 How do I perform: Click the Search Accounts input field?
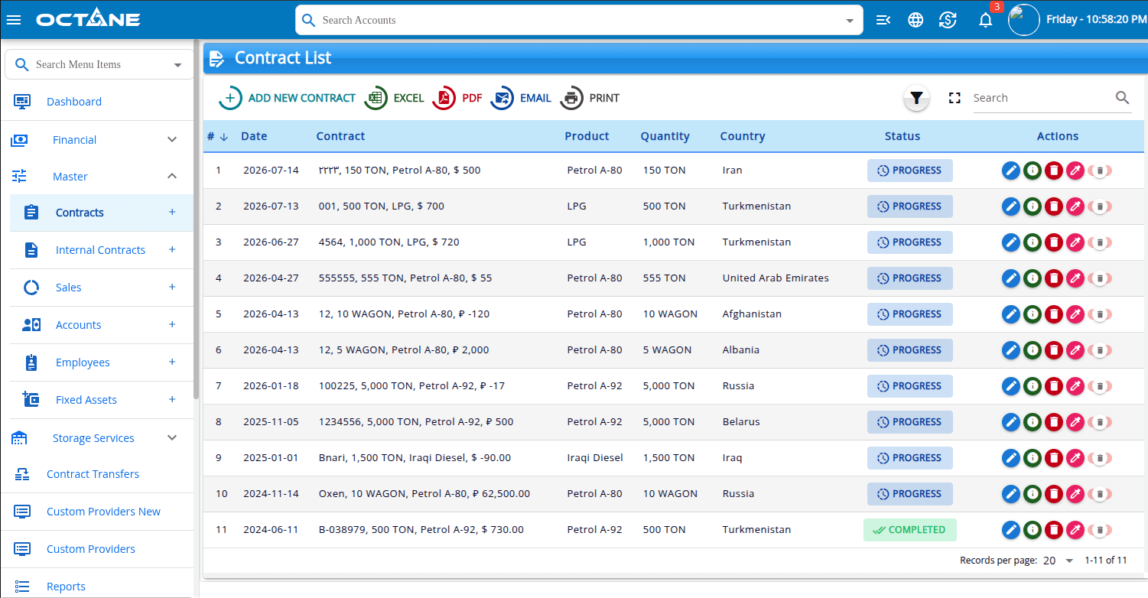coord(579,20)
